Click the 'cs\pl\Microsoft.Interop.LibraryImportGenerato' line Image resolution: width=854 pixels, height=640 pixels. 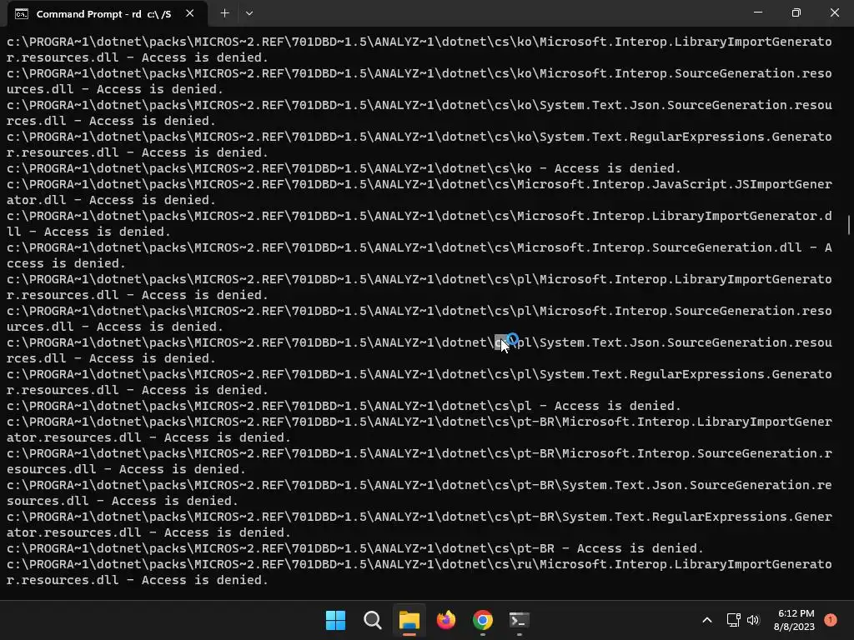(x=419, y=279)
